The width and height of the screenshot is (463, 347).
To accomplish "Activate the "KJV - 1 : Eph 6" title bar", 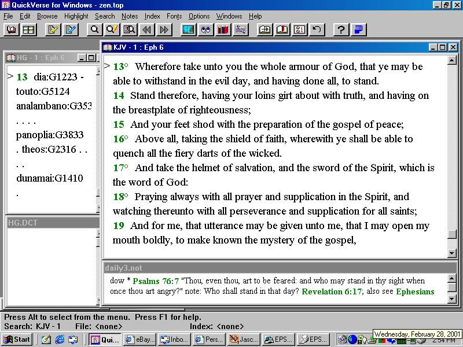I will point(266,47).
